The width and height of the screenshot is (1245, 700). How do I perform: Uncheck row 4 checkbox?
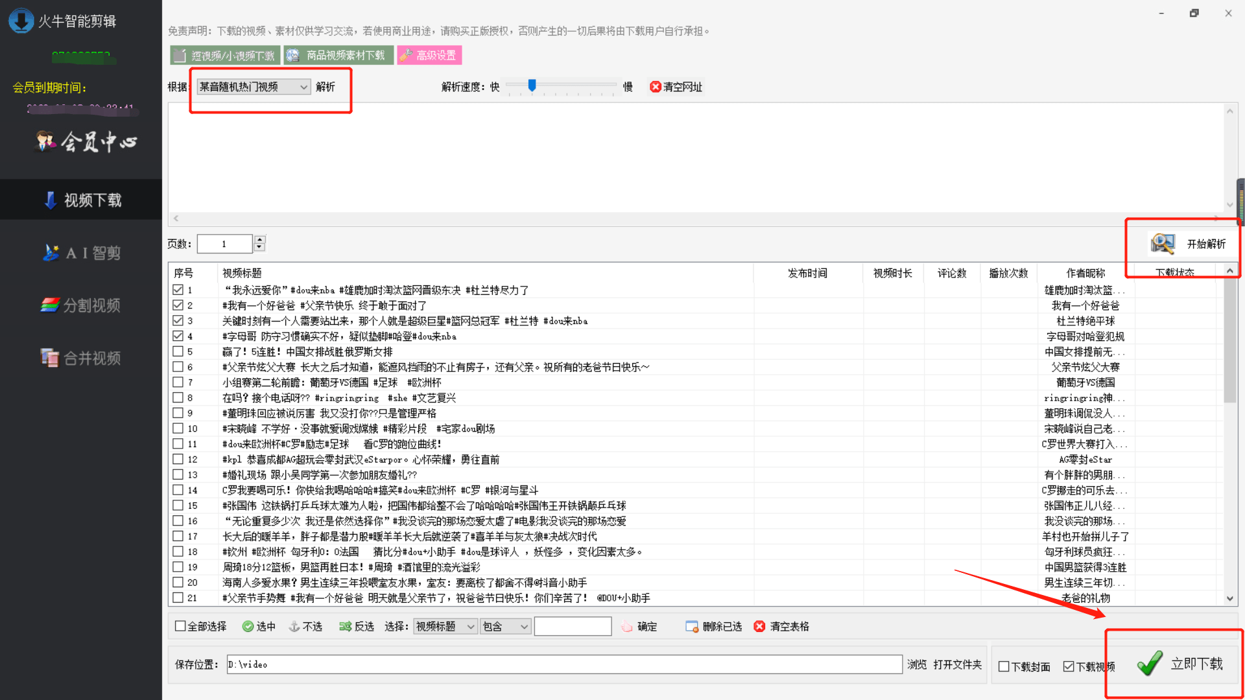click(x=178, y=336)
